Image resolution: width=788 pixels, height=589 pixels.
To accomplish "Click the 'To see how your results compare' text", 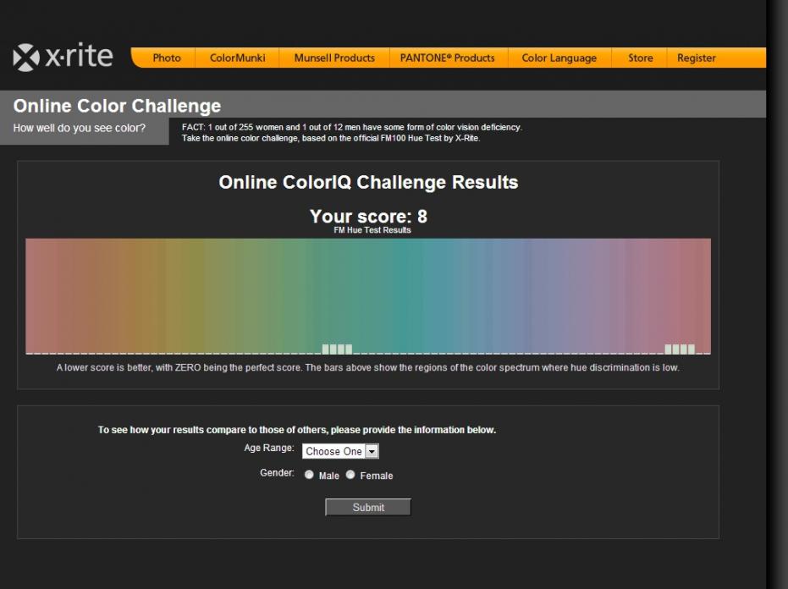I will 297,430.
